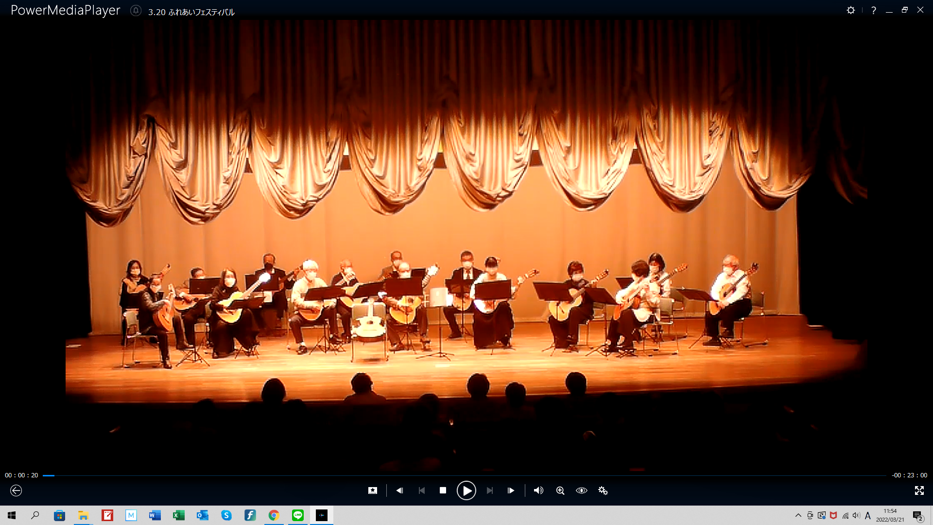Open the player settings gear in the title bar
The image size is (933, 525).
click(851, 10)
